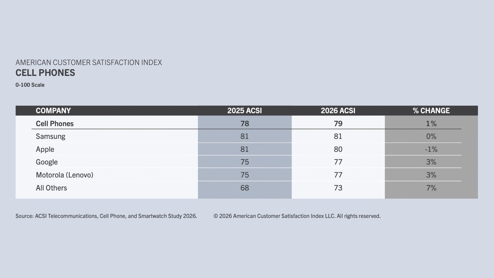Select the Samsung row label
Image resolution: width=494 pixels, height=278 pixels.
point(51,136)
